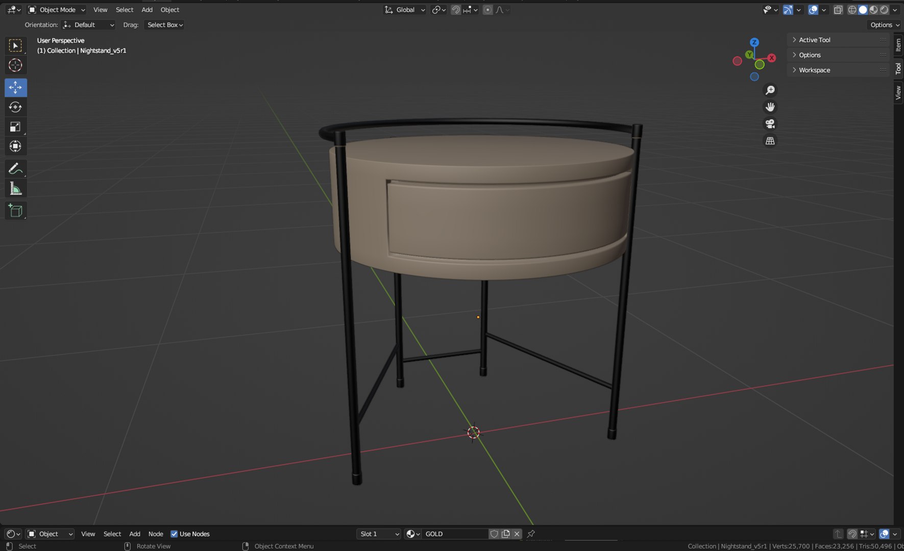904x551 pixels.
Task: Open the Object Mode dropdown
Action: coord(57,10)
